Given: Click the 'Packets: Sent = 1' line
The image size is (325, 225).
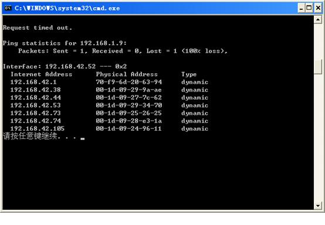Looking at the screenshot, I should coord(123,51).
